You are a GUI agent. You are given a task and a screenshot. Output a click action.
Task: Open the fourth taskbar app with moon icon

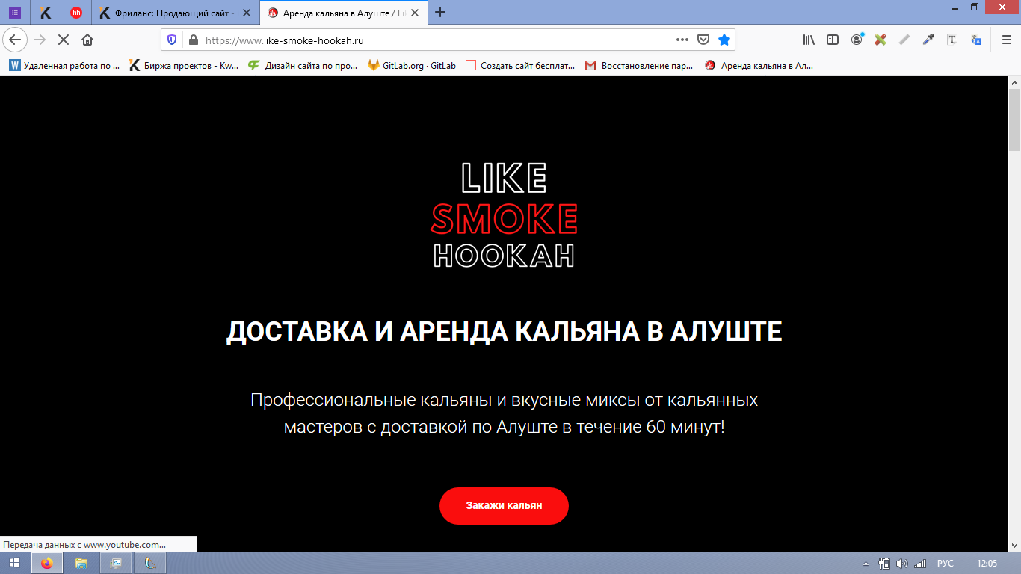pos(150,563)
